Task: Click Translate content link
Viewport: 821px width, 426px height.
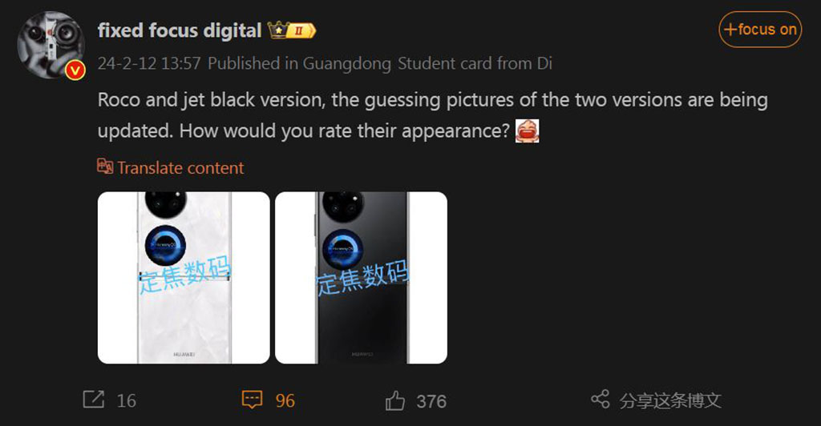Action: (x=180, y=168)
